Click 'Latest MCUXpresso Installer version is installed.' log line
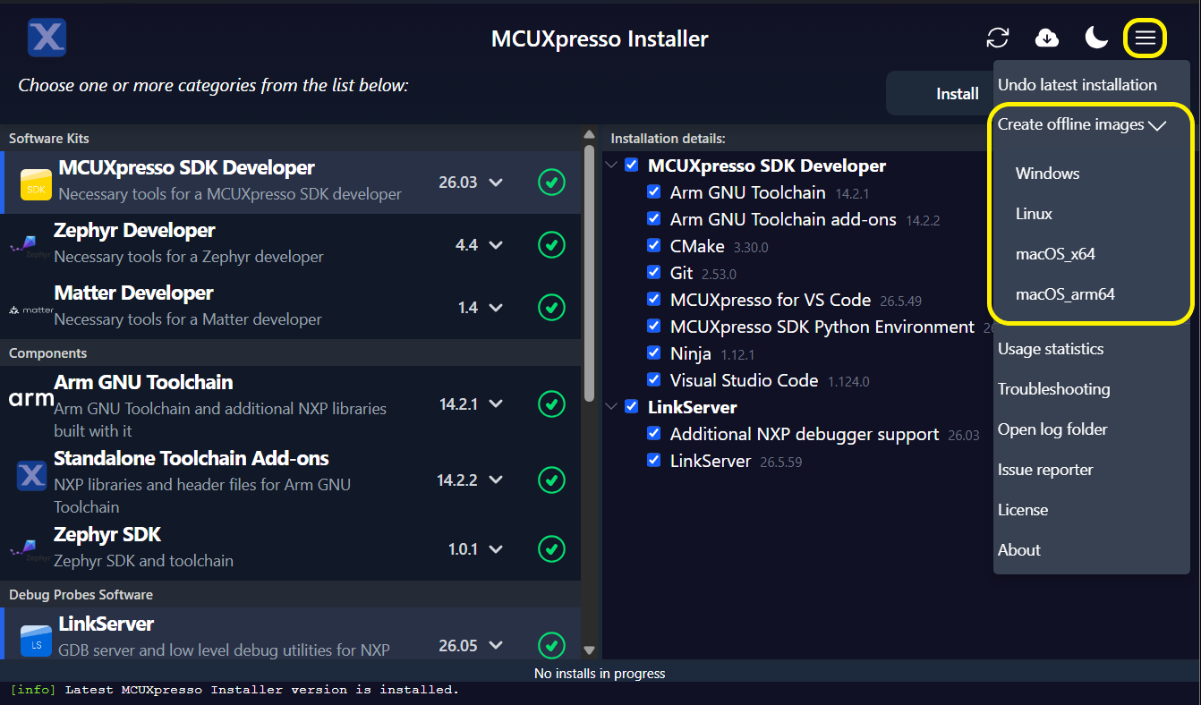This screenshot has width=1201, height=705. click(261, 690)
